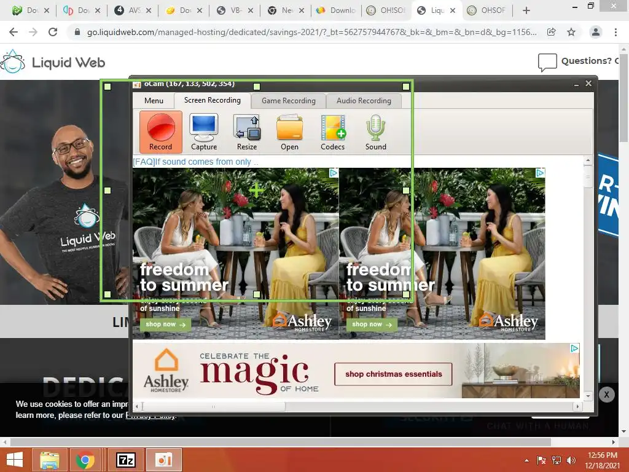Open Chrome from the taskbar

click(x=85, y=460)
